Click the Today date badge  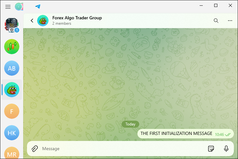[x=130, y=124]
